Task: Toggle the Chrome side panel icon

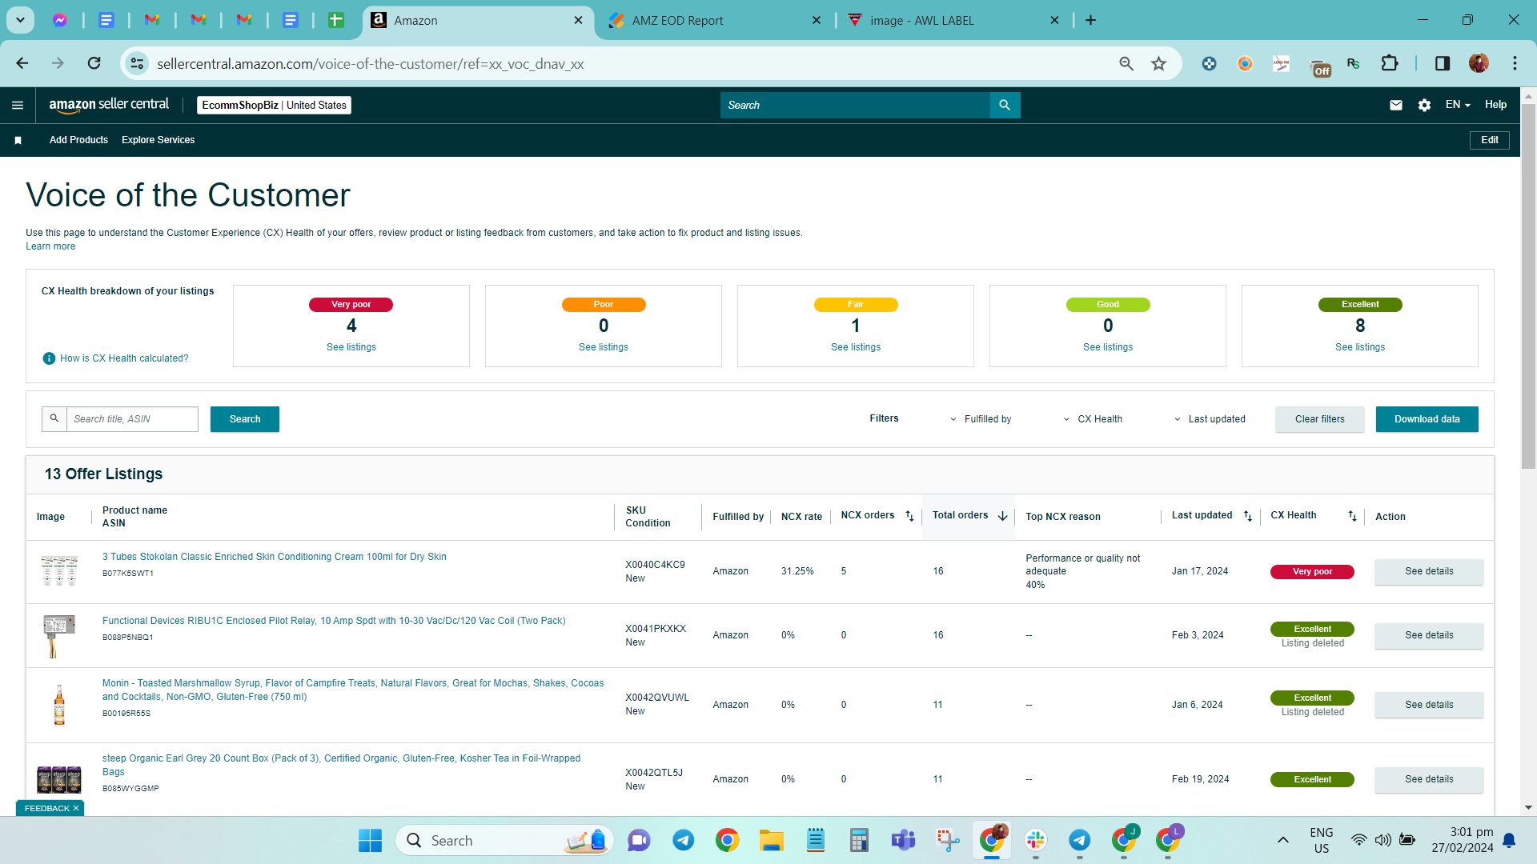Action: click(1443, 63)
